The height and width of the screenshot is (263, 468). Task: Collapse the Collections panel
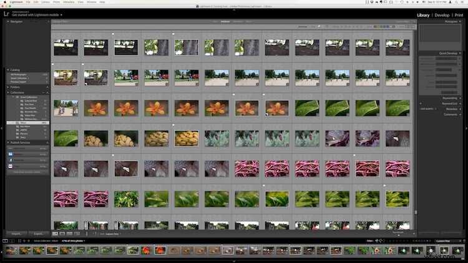(8, 92)
